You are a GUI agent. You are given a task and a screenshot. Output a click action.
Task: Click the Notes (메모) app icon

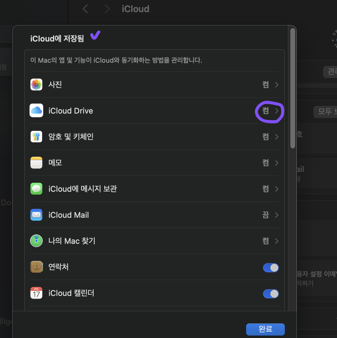click(36, 163)
